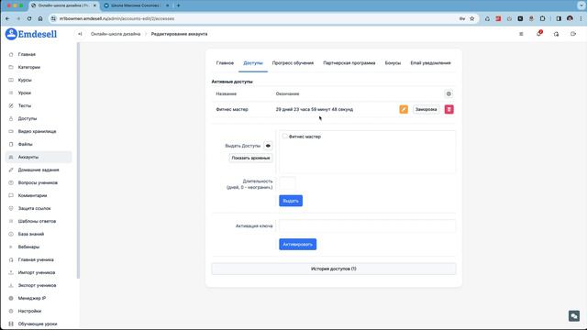Open the browser side panel icon
This screenshot has width=587, height=330.
click(x=559, y=18)
